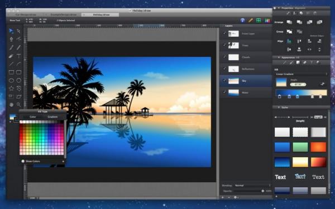Image resolution: width=335 pixels, height=209 pixels.
Task: Select the Sky layer thumbnail
Action: click(x=233, y=81)
